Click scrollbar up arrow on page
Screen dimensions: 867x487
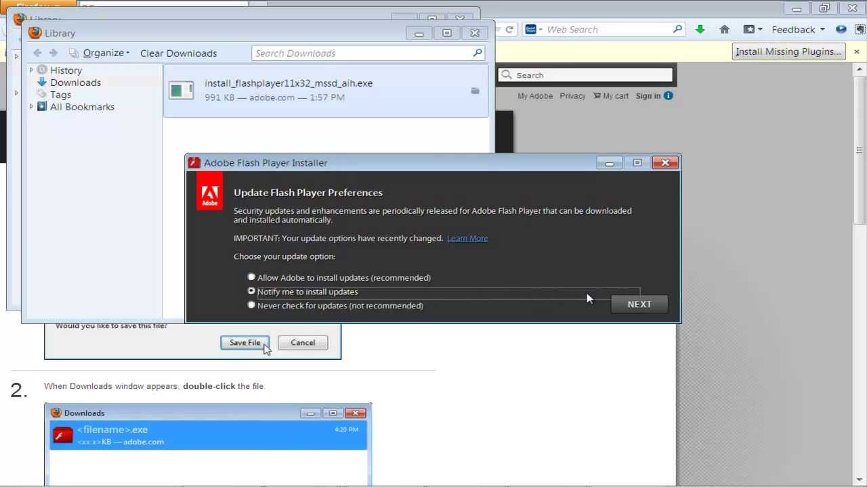pyautogui.click(x=860, y=69)
